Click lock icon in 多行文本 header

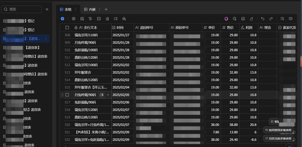pyautogui.click(x=76, y=28)
